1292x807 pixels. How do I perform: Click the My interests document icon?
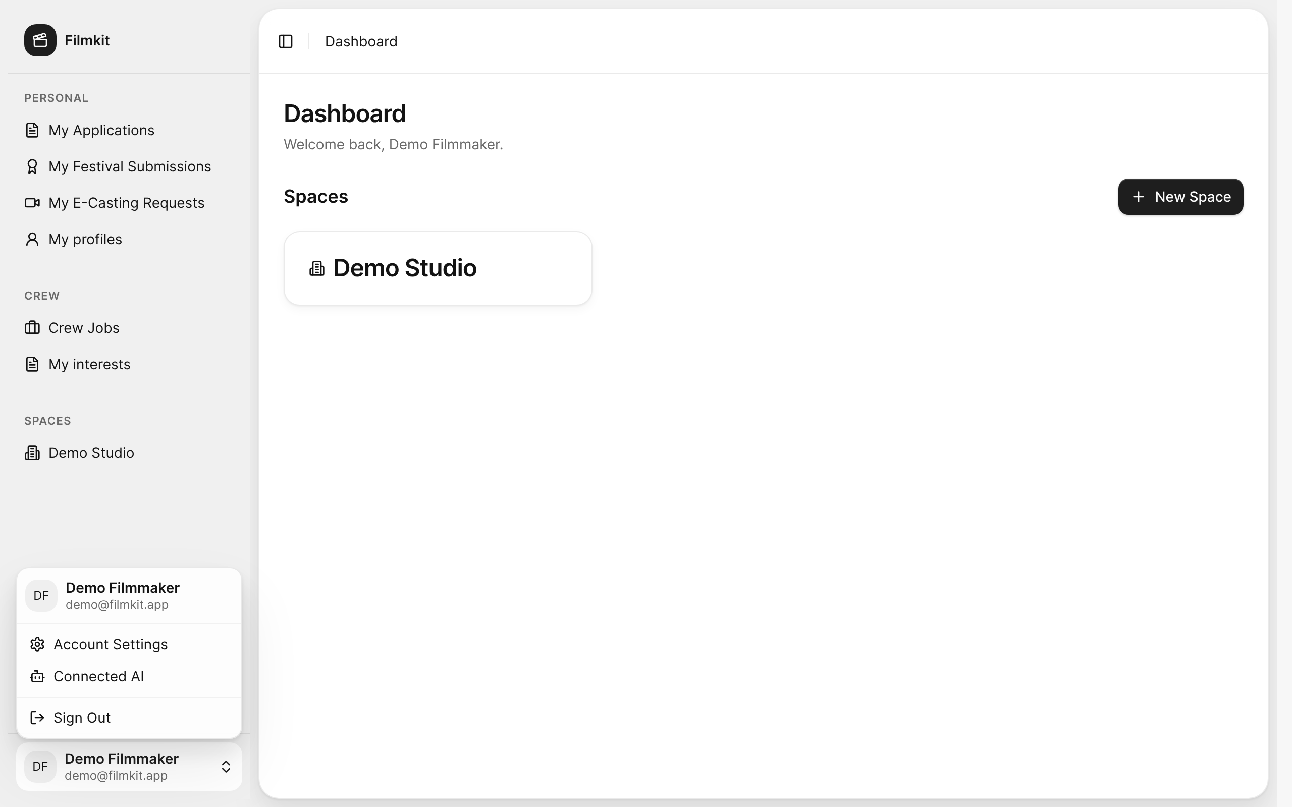tap(32, 364)
